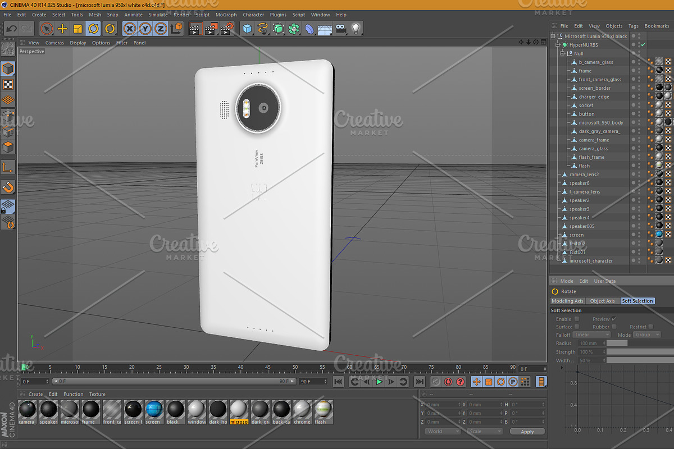
Task: Open the green Array modeling objects icon
Action: point(294,29)
